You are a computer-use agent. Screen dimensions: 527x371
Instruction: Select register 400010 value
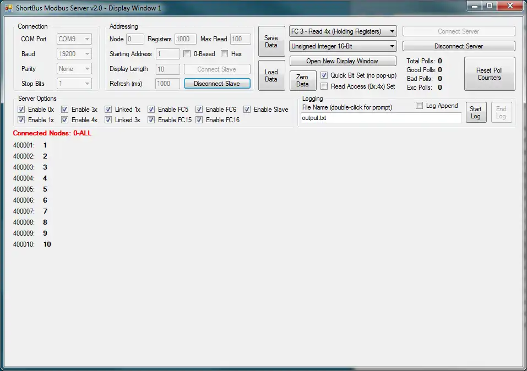click(x=47, y=244)
